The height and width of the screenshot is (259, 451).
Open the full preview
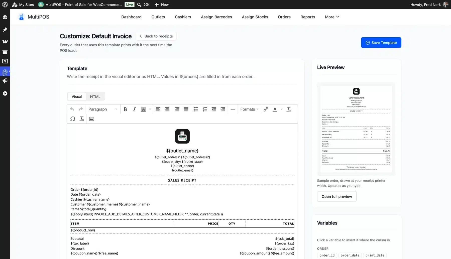pyautogui.click(x=337, y=197)
